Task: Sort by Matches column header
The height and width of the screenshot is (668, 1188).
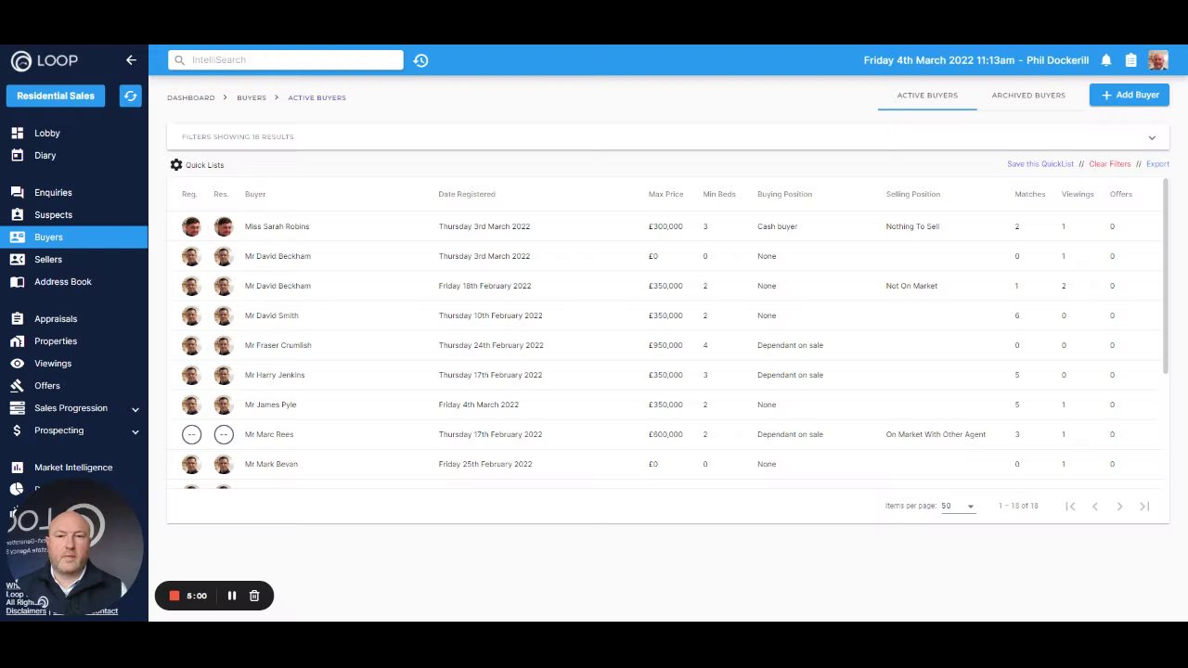Action: pyautogui.click(x=1029, y=195)
